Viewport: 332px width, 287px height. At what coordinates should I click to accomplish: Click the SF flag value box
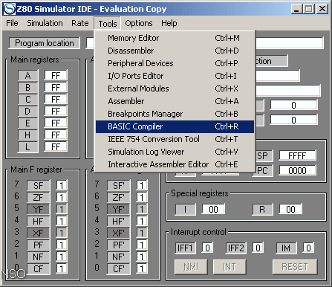coord(62,185)
